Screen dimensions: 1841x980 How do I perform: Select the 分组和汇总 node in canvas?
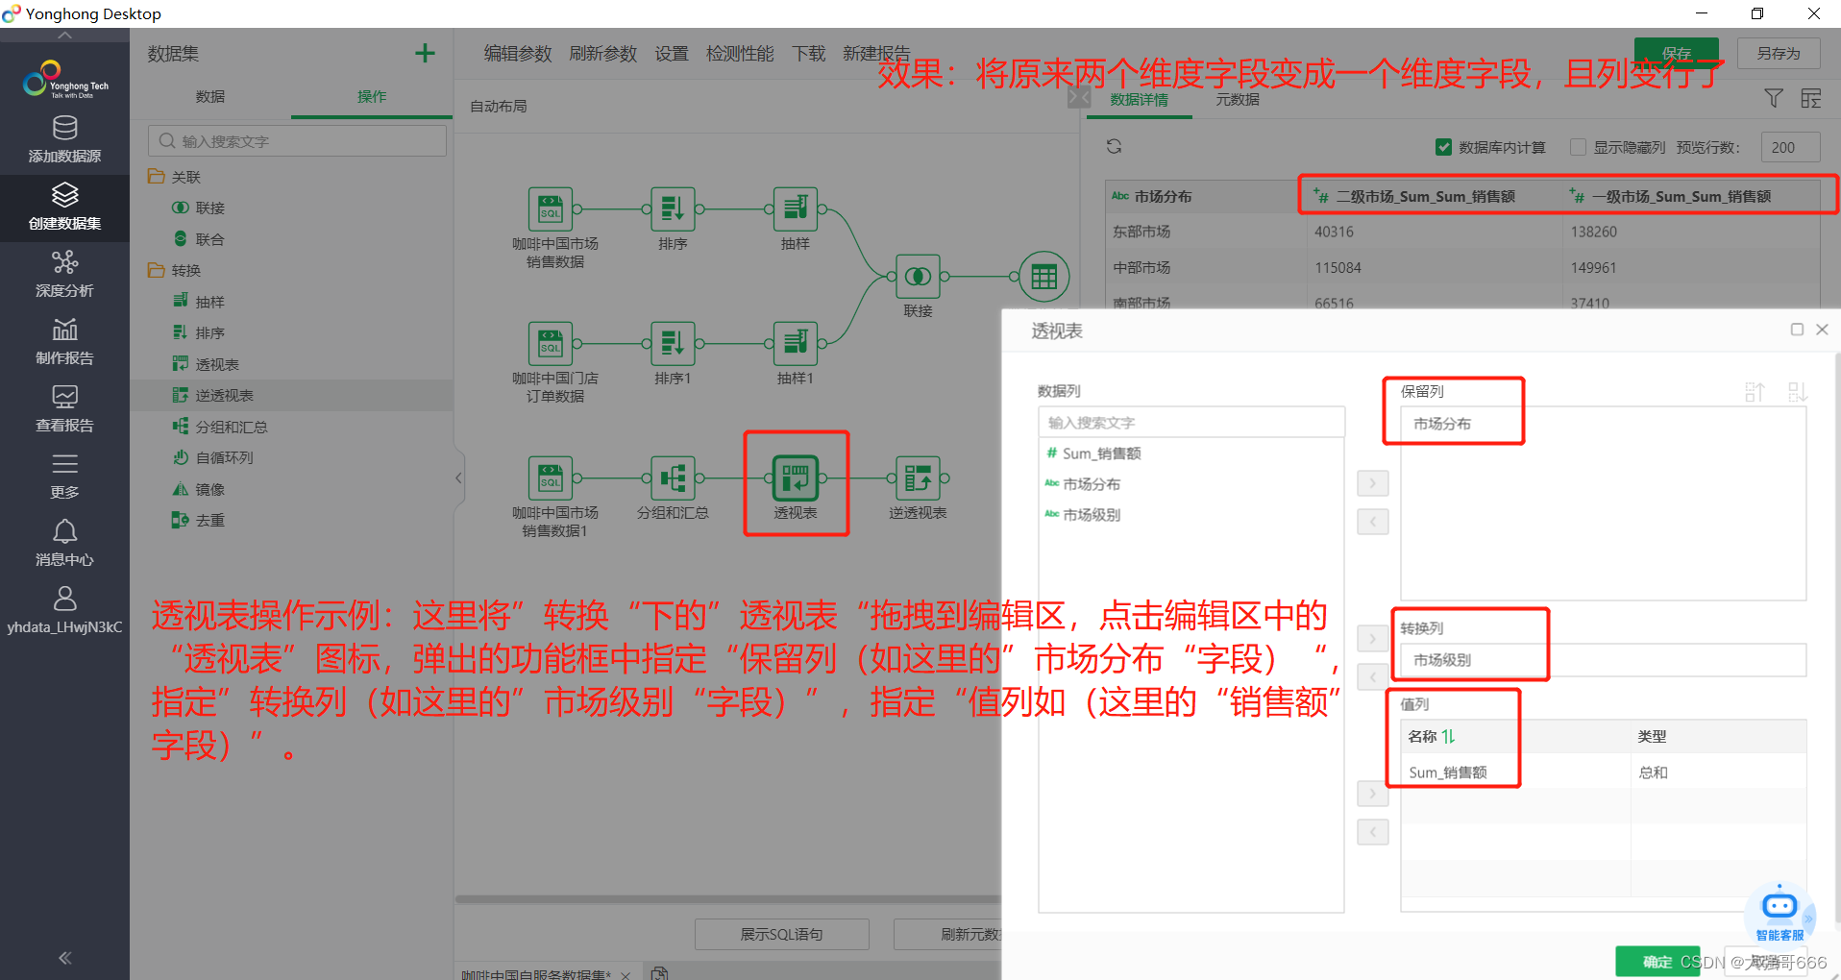(673, 478)
